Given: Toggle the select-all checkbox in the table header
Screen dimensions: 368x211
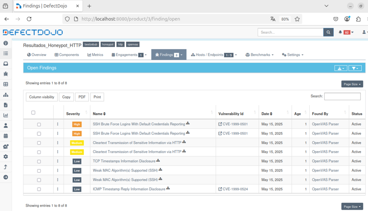Looking at the screenshot, I should point(33,113).
